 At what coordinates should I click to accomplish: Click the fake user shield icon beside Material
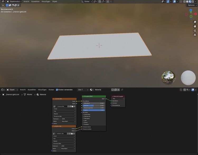[x=113, y=90]
